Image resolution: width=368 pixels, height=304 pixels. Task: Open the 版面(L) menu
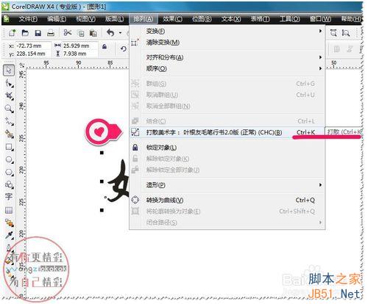tap(114, 19)
